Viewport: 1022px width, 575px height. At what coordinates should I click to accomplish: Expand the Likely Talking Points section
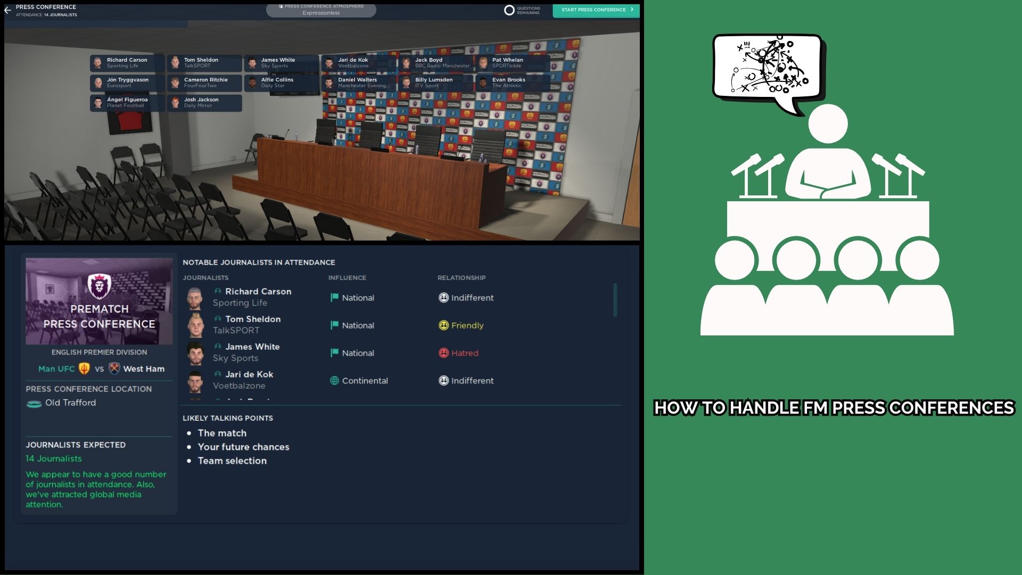227,418
